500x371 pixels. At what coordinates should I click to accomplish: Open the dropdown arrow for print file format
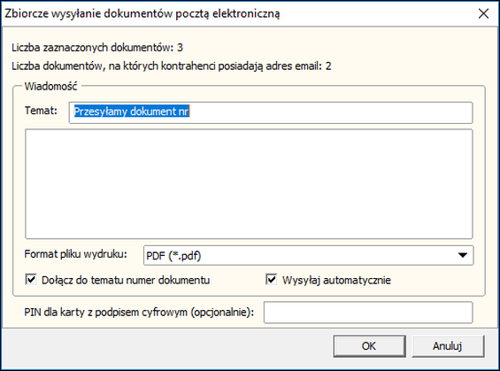click(463, 255)
